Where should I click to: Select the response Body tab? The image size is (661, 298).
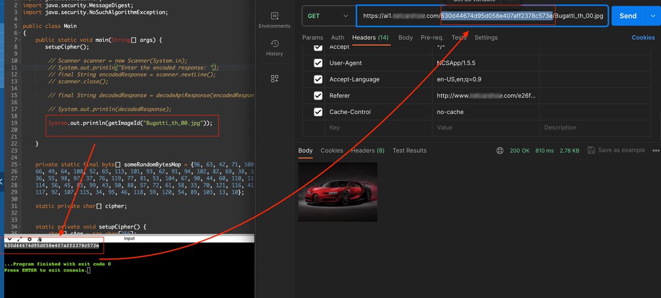point(305,150)
